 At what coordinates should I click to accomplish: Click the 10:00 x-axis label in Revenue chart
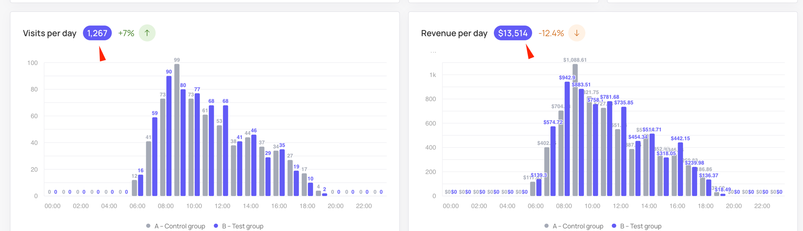click(x=592, y=206)
